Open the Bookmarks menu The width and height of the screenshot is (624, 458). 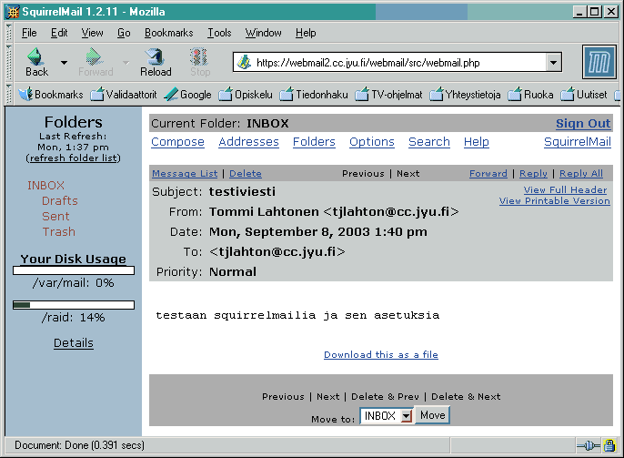tap(169, 33)
